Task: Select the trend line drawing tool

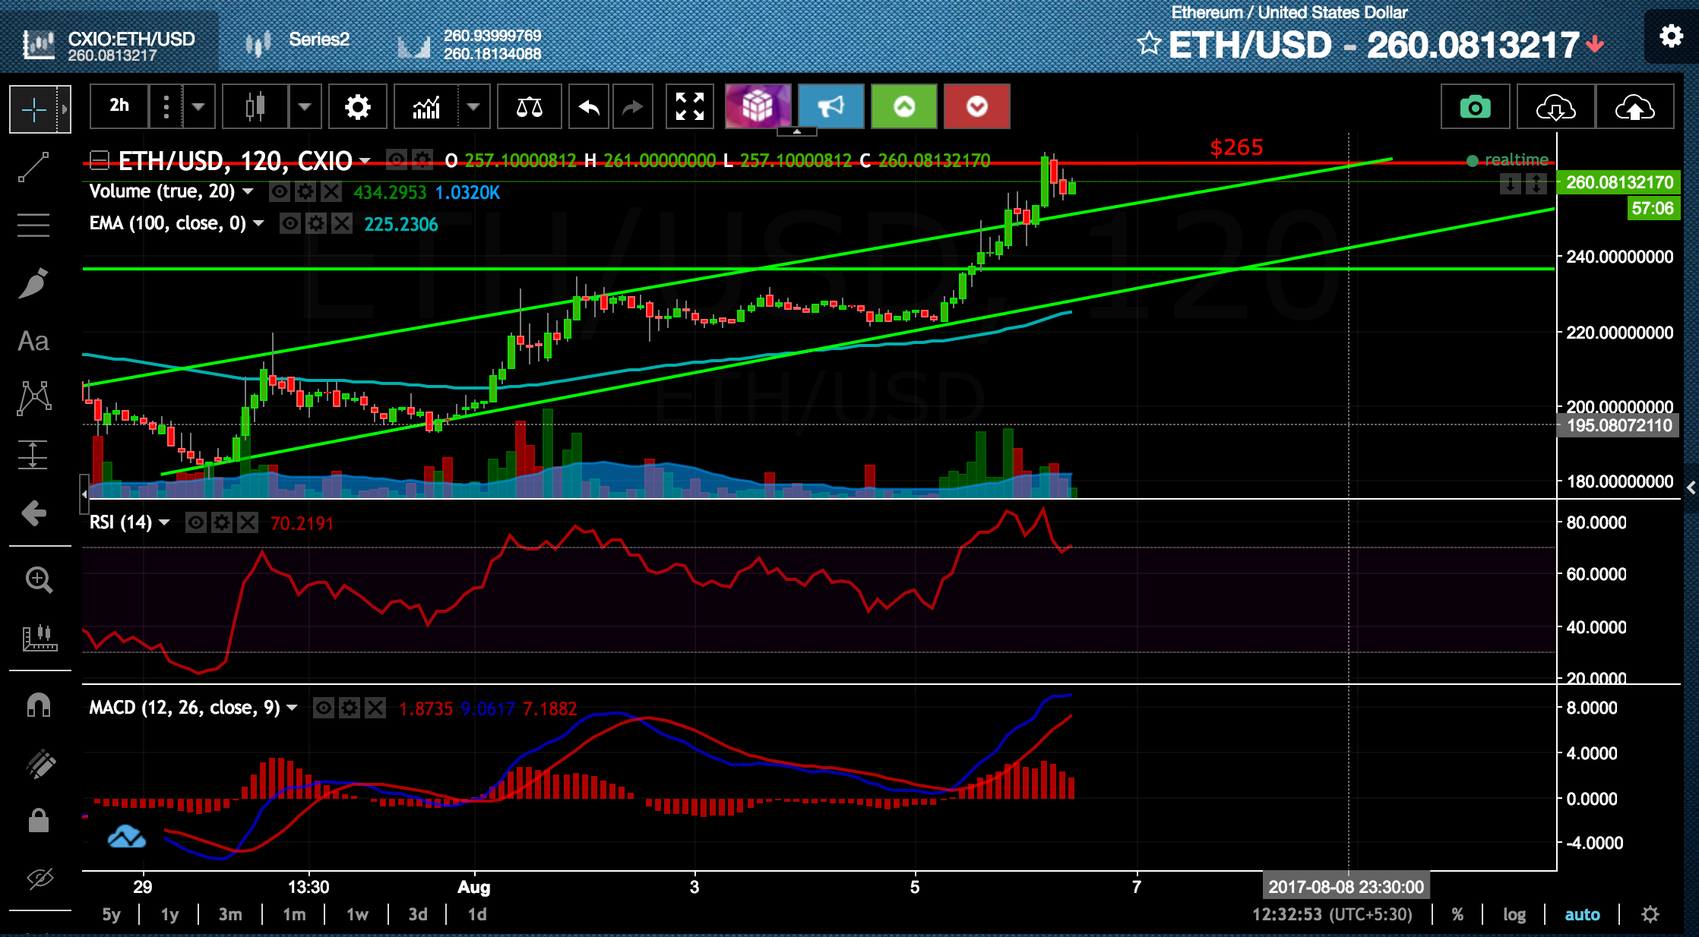Action: coord(33,167)
